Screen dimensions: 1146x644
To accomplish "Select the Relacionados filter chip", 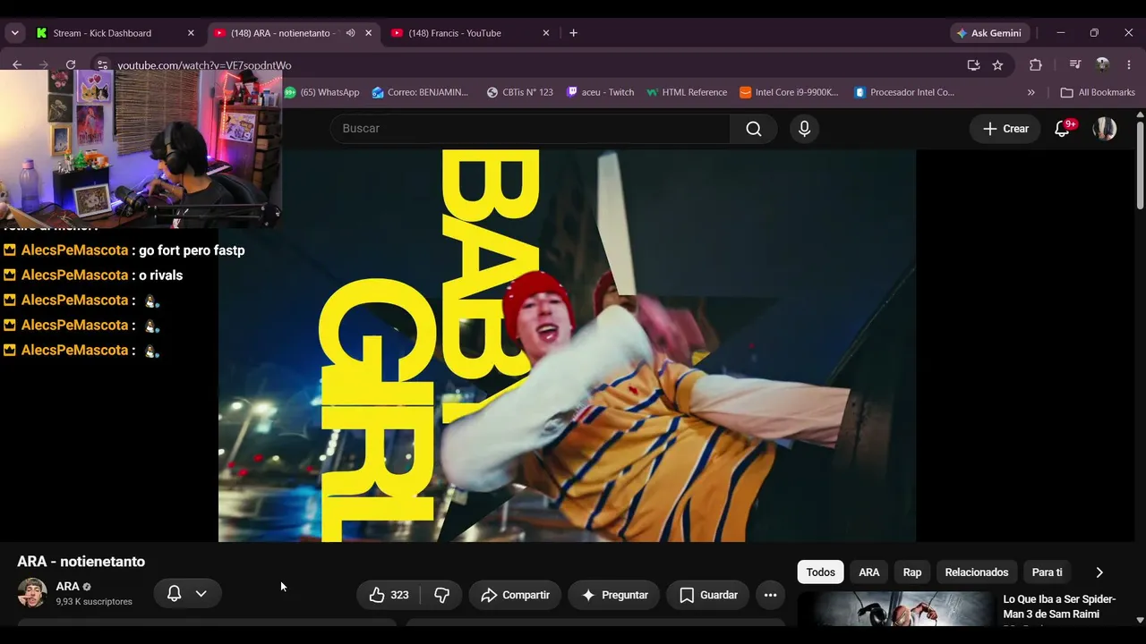I will pos(977,572).
